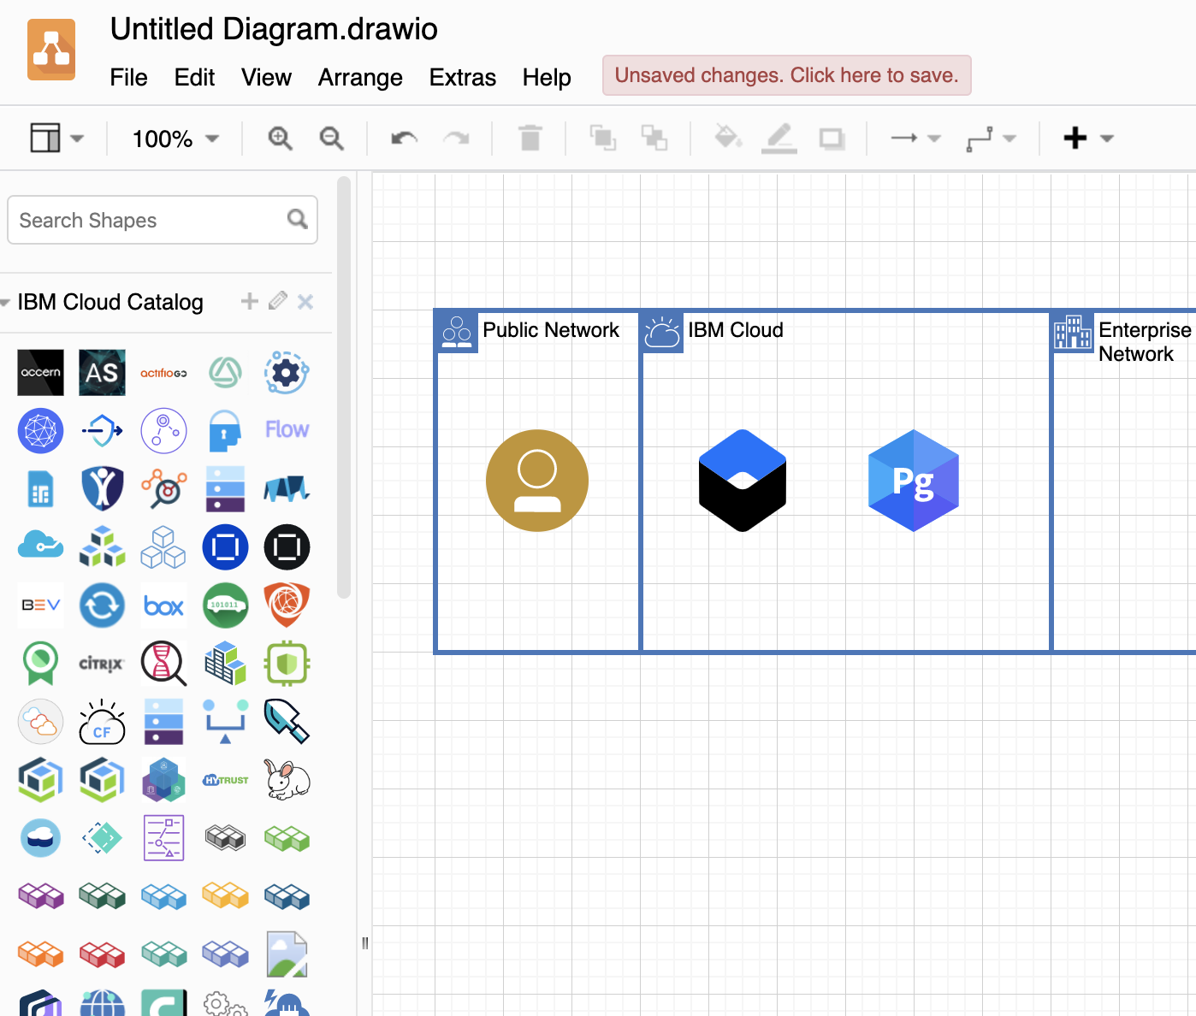Click the Unsaved changes save button
Image resolution: width=1196 pixels, height=1016 pixels.
pos(786,75)
